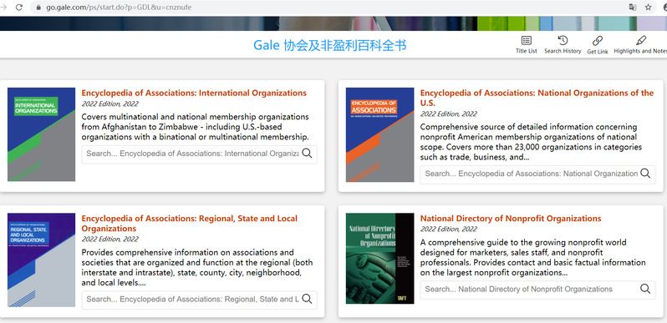Click magnifier in Regional, State and Local search
Viewport: 667px width, 323px height.
click(307, 299)
